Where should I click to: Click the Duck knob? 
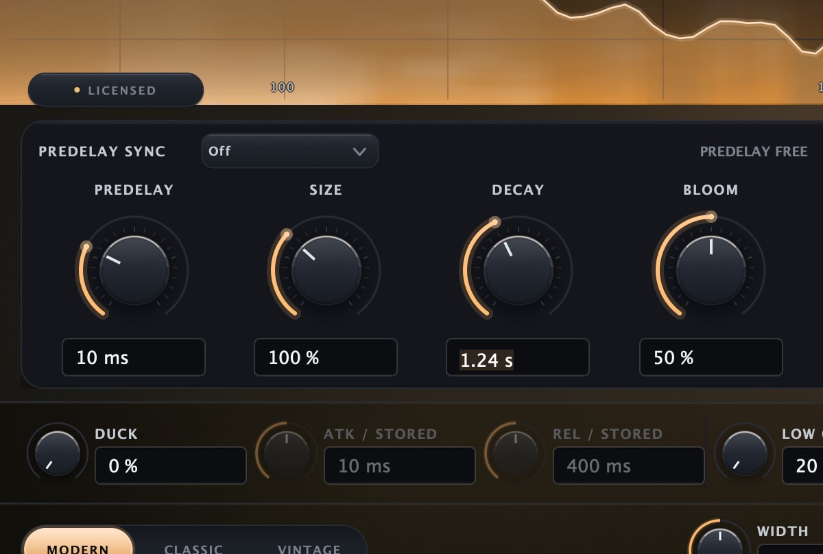point(58,453)
